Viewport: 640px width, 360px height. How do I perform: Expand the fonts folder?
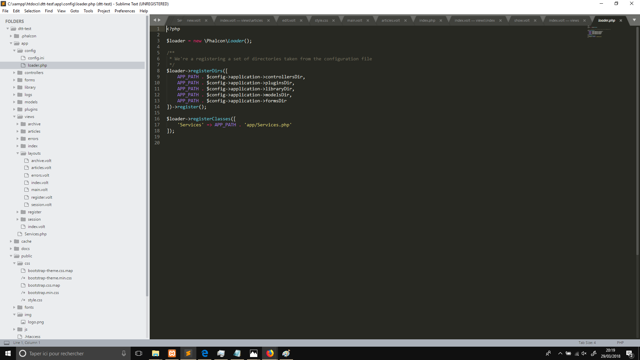coord(14,307)
